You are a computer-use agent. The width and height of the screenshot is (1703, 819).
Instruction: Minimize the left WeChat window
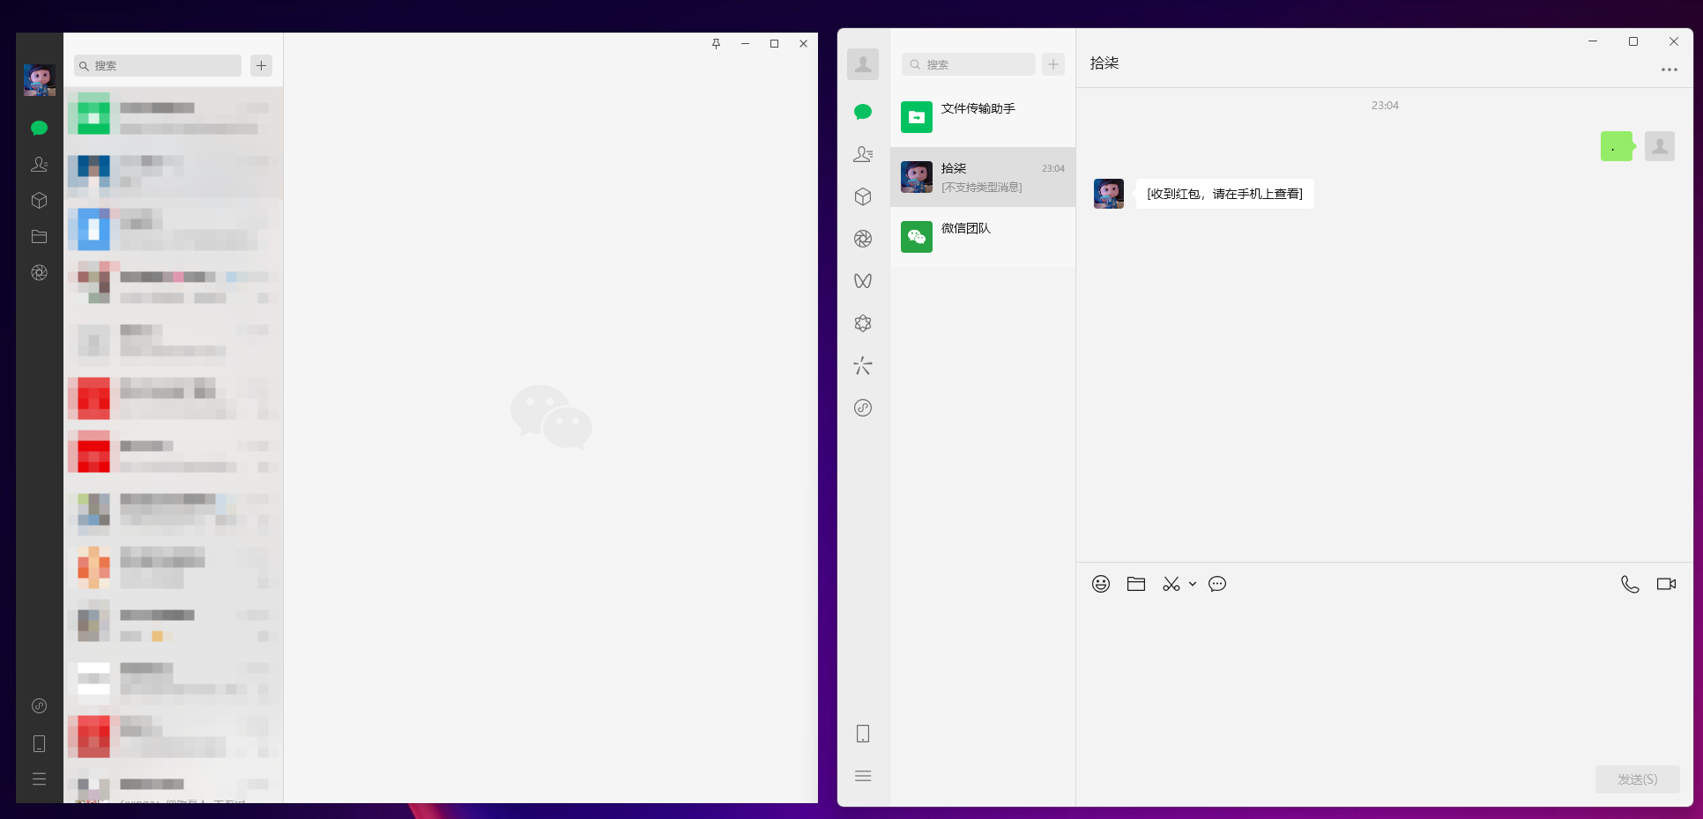point(745,43)
